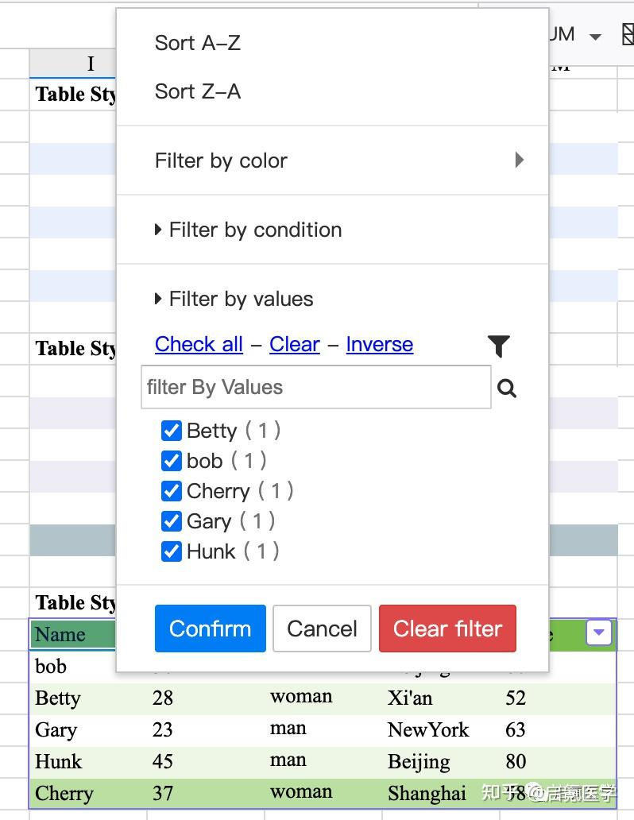Screen dimensions: 634x820
Task: Click the search magnifier icon
Action: 507,389
